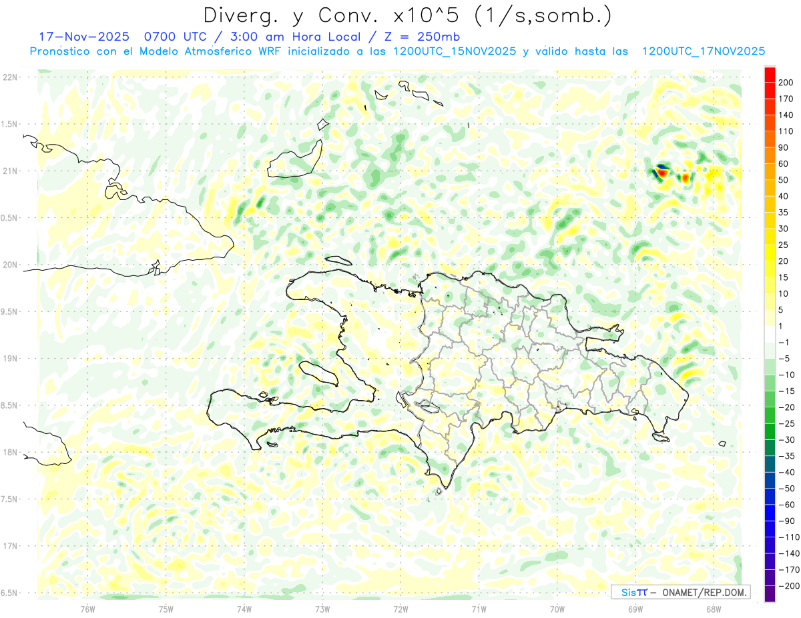Click the colorbar swatch between 20 and 15
The image size is (801, 618).
(x=770, y=269)
